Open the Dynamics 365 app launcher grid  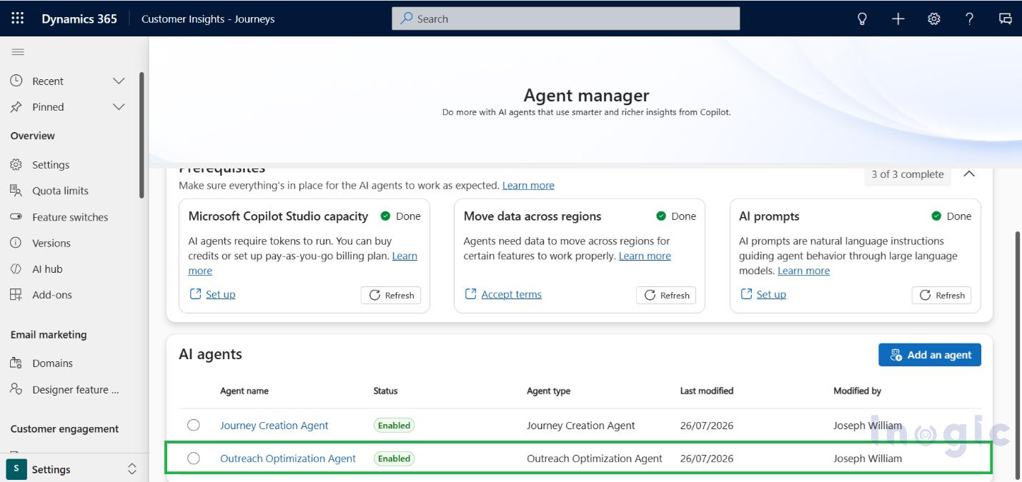pyautogui.click(x=17, y=19)
